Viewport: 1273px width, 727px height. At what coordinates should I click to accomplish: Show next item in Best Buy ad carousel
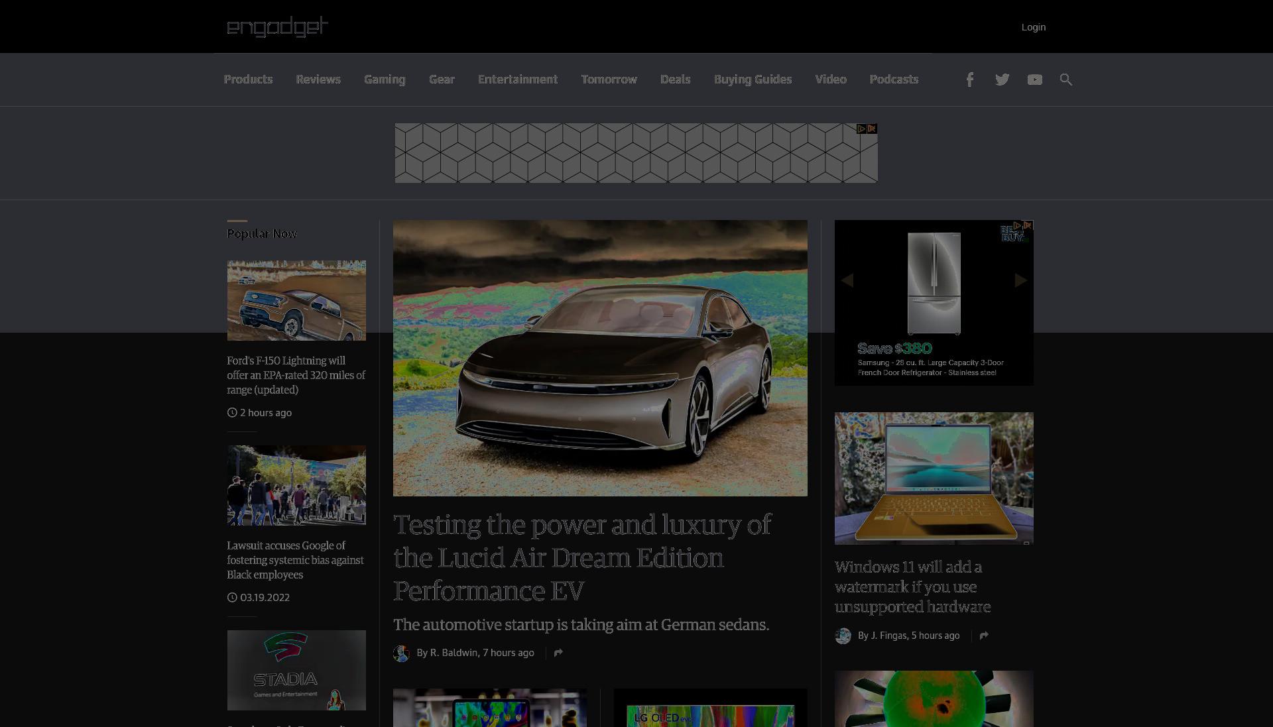[x=1020, y=280]
